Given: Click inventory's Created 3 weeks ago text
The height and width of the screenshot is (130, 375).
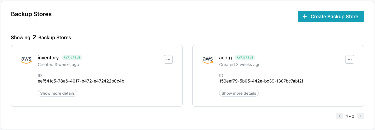Looking at the screenshot, I should pyautogui.click(x=58, y=65).
